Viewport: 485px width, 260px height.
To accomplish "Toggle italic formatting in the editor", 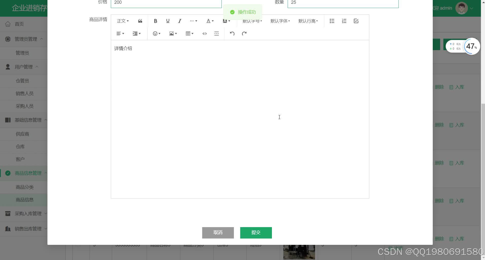I will (x=179, y=21).
